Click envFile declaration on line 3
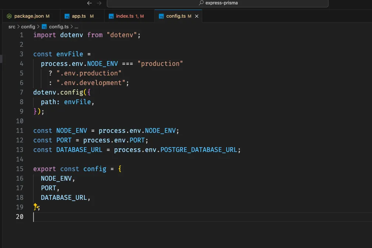Viewport: 372px width, 248px height. pos(70,54)
